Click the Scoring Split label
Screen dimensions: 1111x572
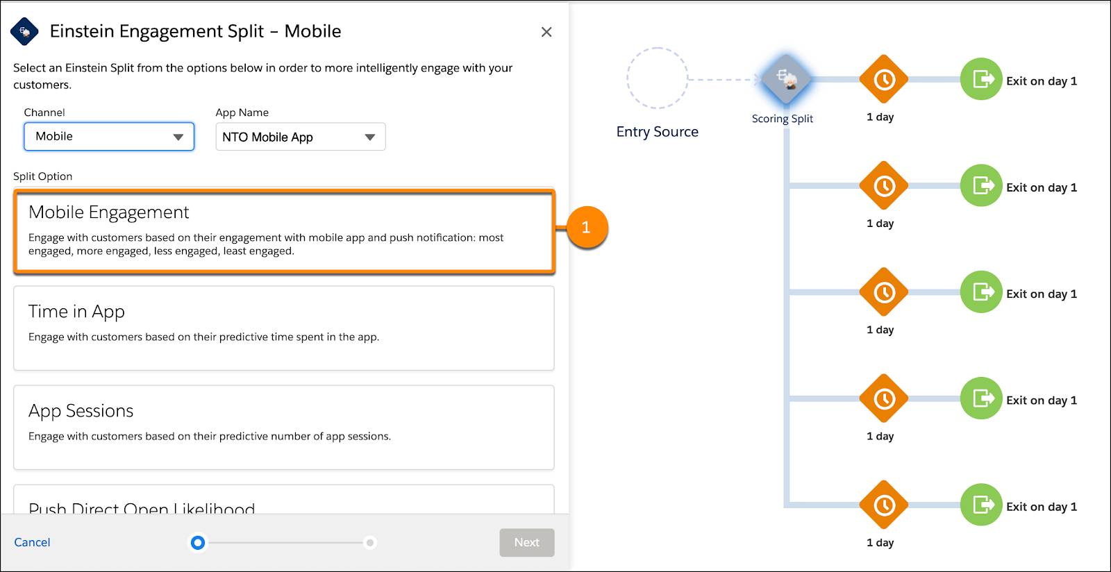click(782, 119)
